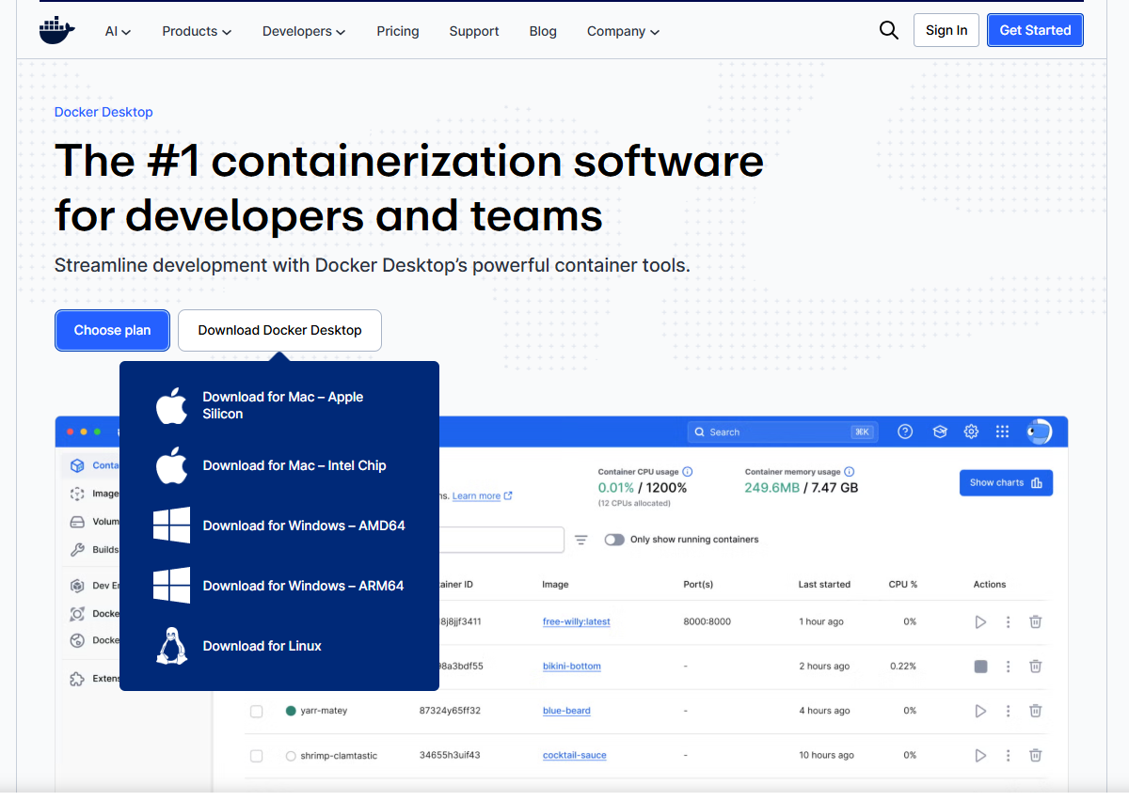1129x801 pixels.
Task: Open the Pricing page
Action: click(x=398, y=31)
